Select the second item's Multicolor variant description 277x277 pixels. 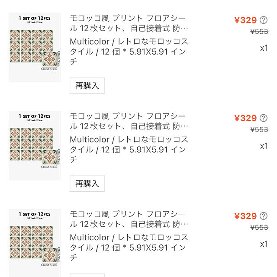[129, 150]
